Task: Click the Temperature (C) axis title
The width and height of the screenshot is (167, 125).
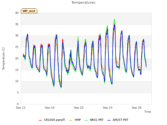Action: [3, 59]
